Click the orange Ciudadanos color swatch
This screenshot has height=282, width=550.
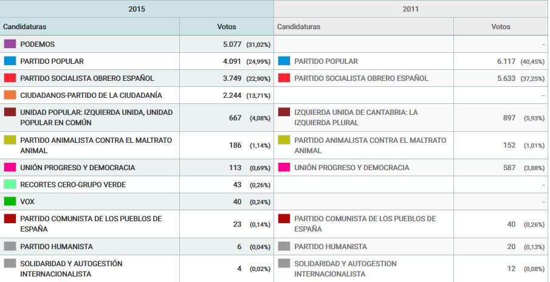click(10, 95)
